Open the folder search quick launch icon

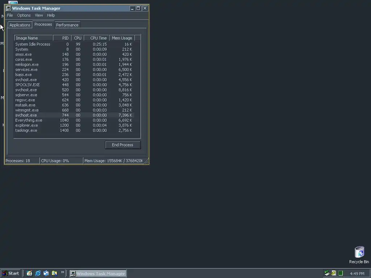[54, 273]
